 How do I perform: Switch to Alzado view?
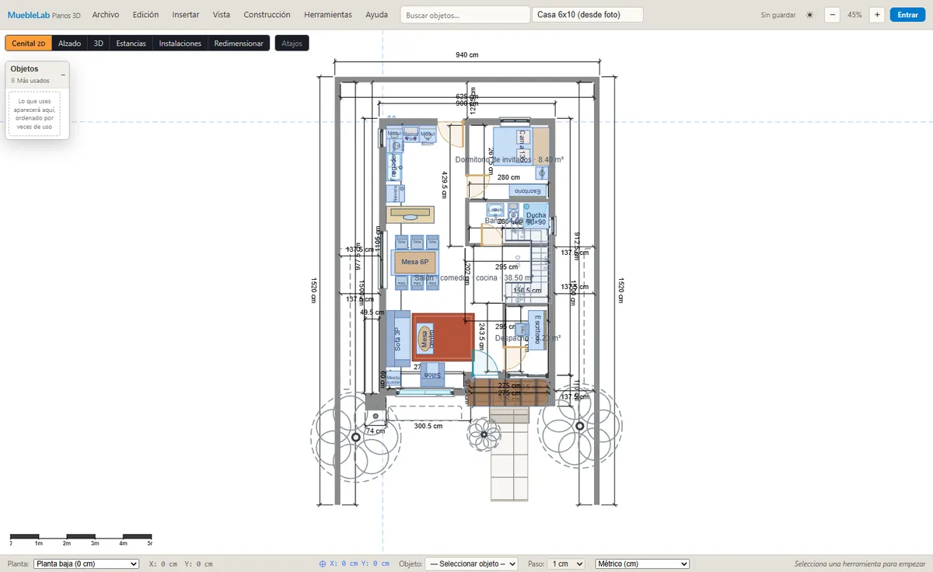coord(69,44)
